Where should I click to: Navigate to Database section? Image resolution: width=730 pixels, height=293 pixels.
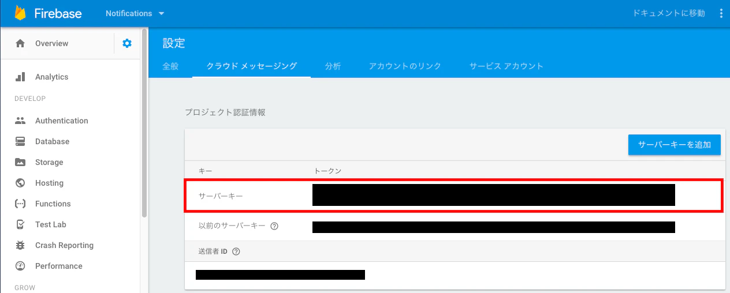(x=52, y=141)
